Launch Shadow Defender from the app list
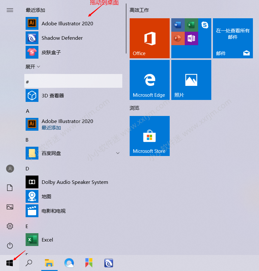 coord(62,38)
